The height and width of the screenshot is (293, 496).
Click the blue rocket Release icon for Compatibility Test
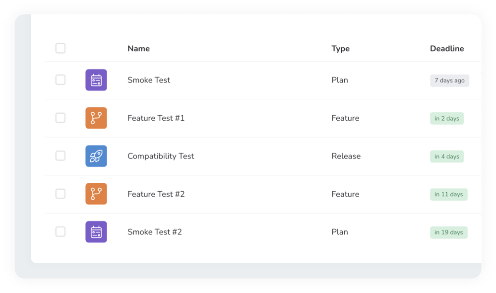pyautogui.click(x=96, y=155)
